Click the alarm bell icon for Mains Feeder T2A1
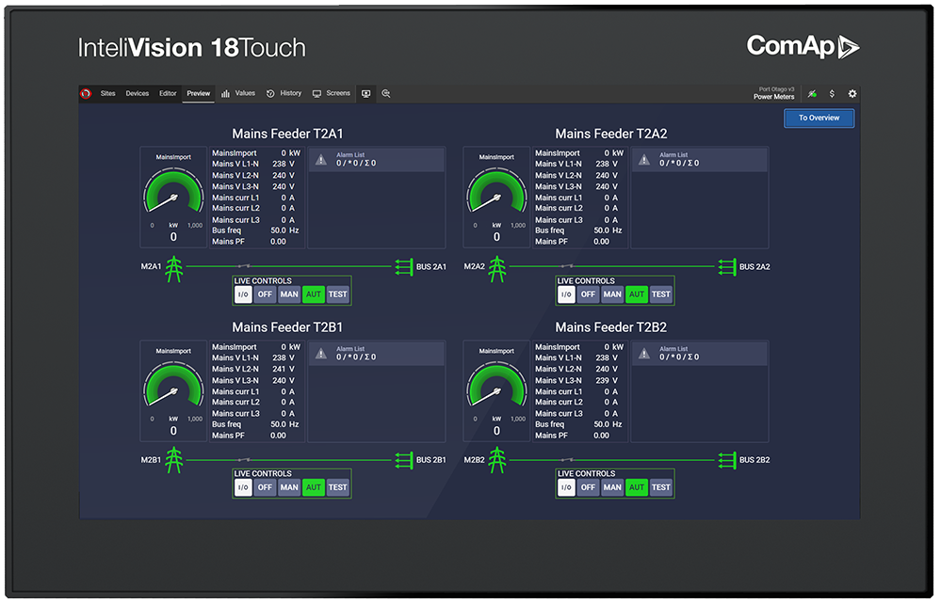The image size is (941, 603). pos(323,158)
